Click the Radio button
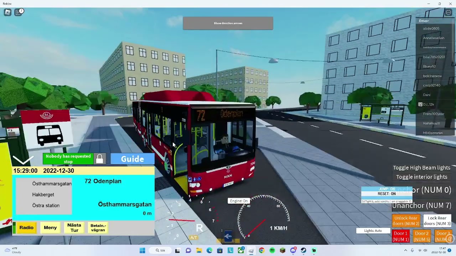This screenshot has width=456, height=256. pyautogui.click(x=26, y=228)
